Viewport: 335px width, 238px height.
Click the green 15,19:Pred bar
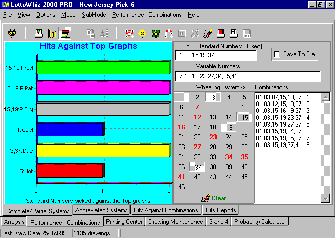[x=104, y=67]
